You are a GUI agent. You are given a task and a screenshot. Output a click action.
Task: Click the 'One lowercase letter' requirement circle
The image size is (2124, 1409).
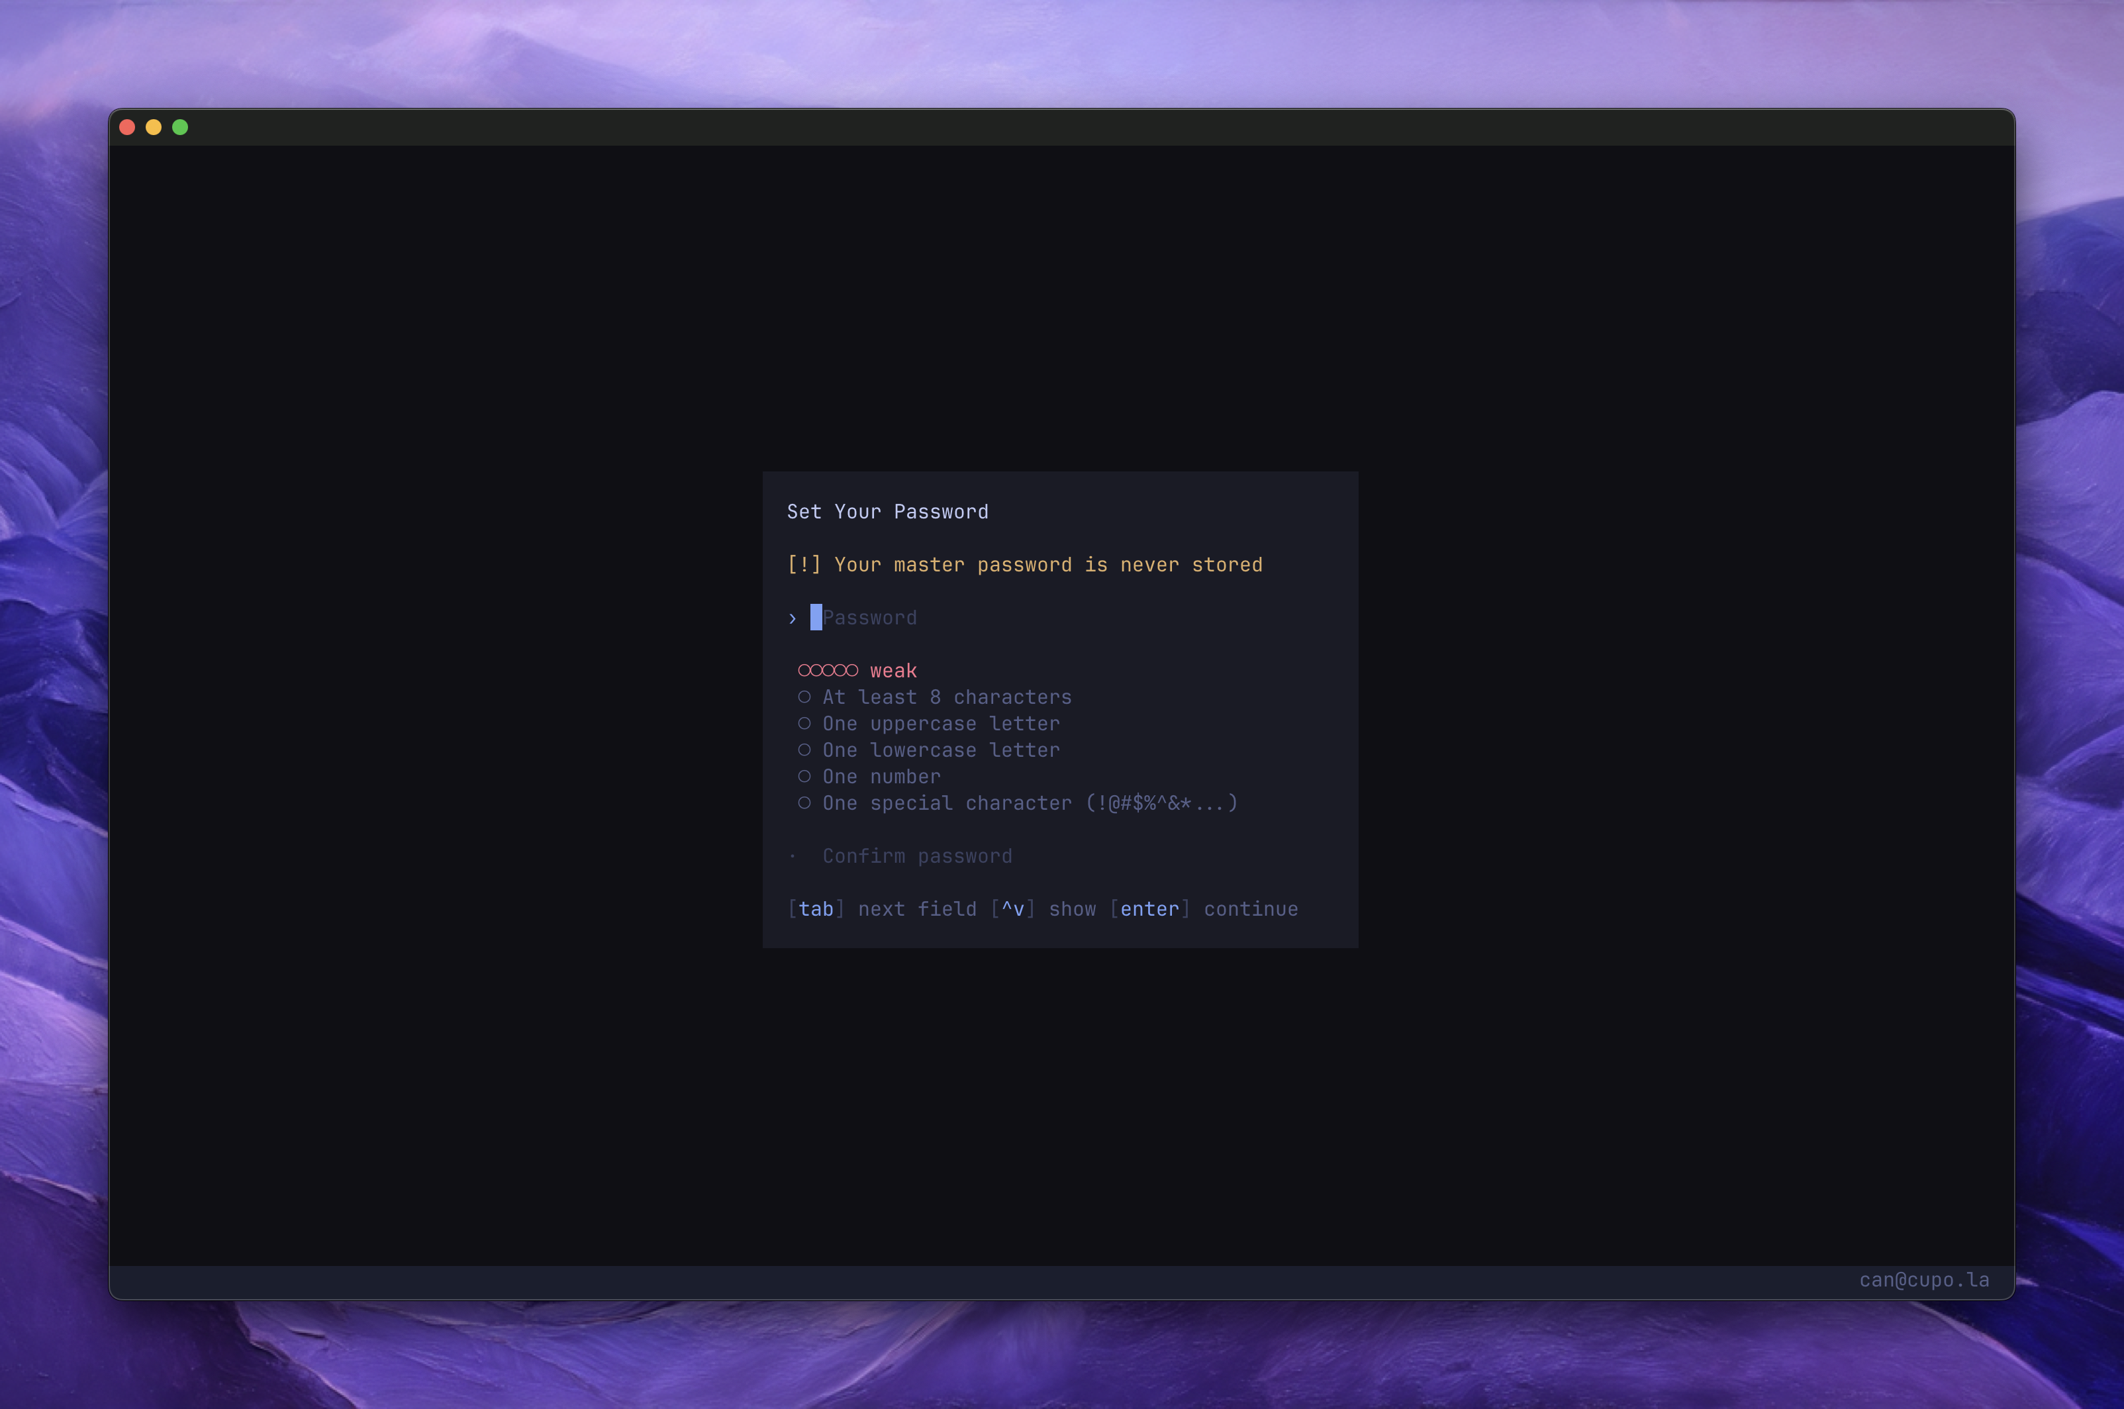tap(804, 750)
